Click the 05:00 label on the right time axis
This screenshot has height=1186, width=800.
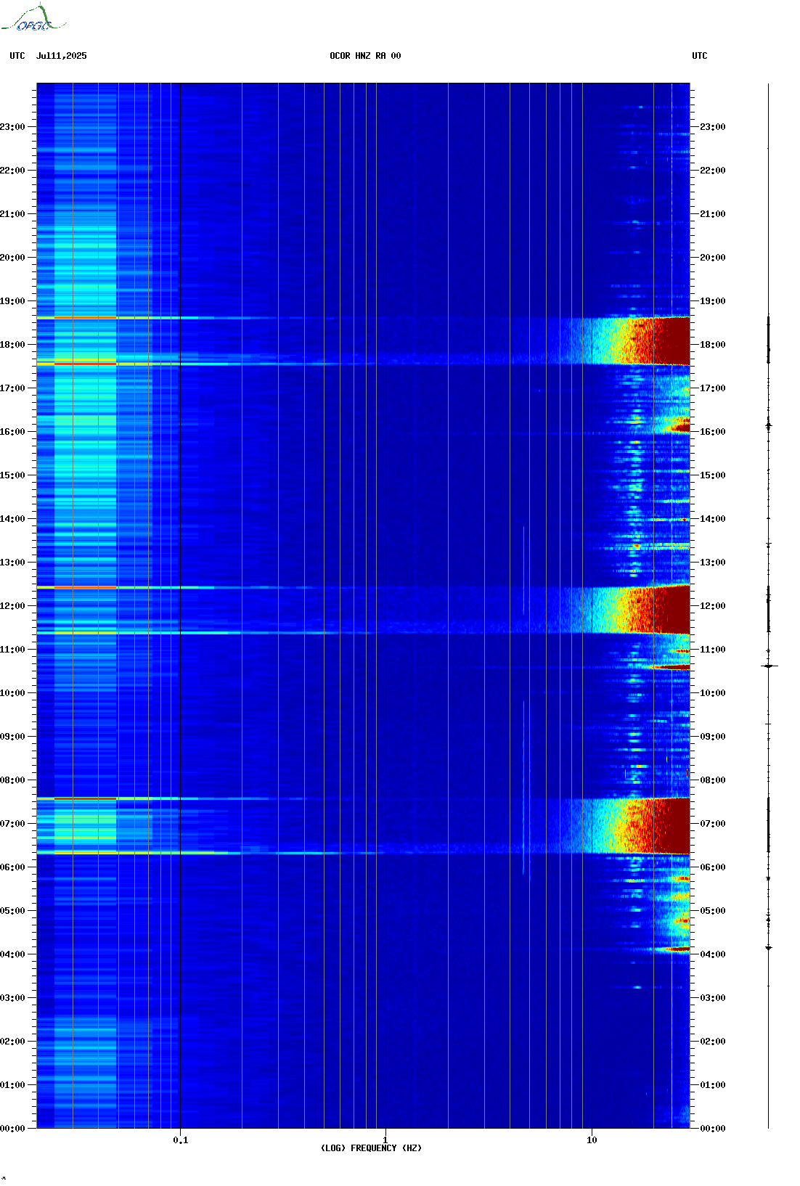pos(713,911)
